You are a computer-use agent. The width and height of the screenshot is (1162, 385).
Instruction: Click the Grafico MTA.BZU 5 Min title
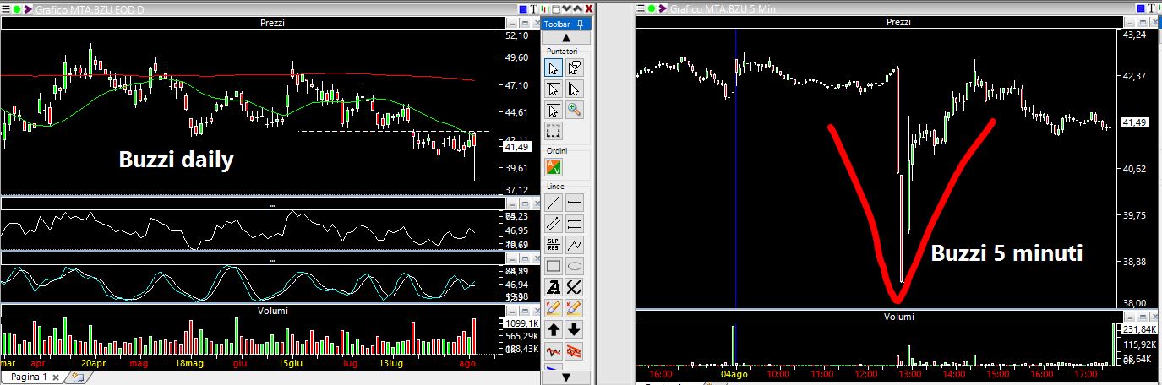(x=722, y=8)
